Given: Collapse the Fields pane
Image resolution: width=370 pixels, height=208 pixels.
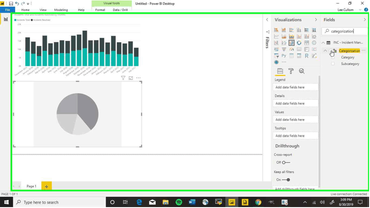Looking at the screenshot, I should (x=365, y=20).
